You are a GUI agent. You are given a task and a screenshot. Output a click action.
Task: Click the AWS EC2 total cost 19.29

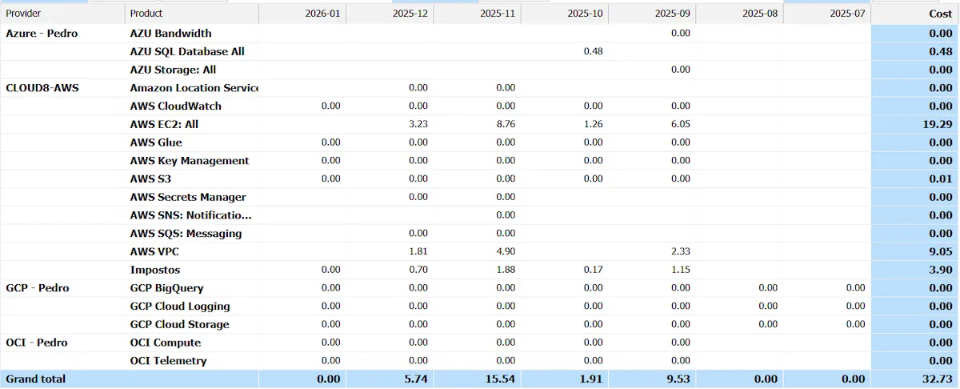(938, 124)
